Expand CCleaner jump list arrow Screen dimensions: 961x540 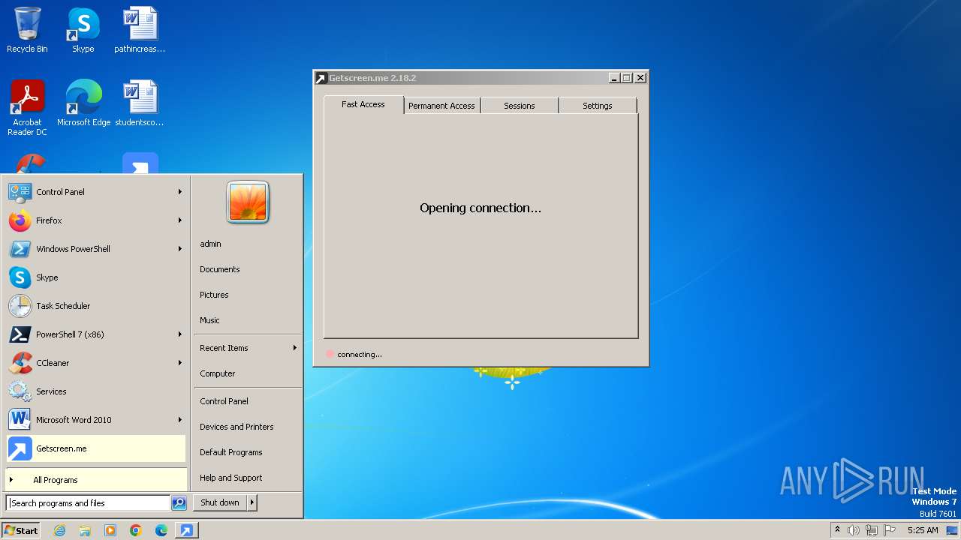(180, 363)
